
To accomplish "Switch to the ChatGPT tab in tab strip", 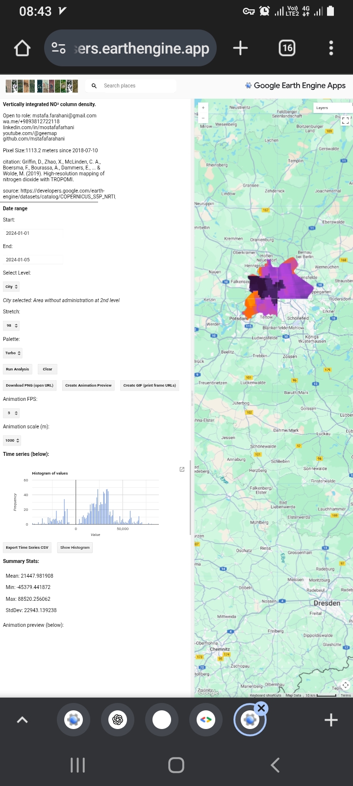I will click(x=118, y=720).
